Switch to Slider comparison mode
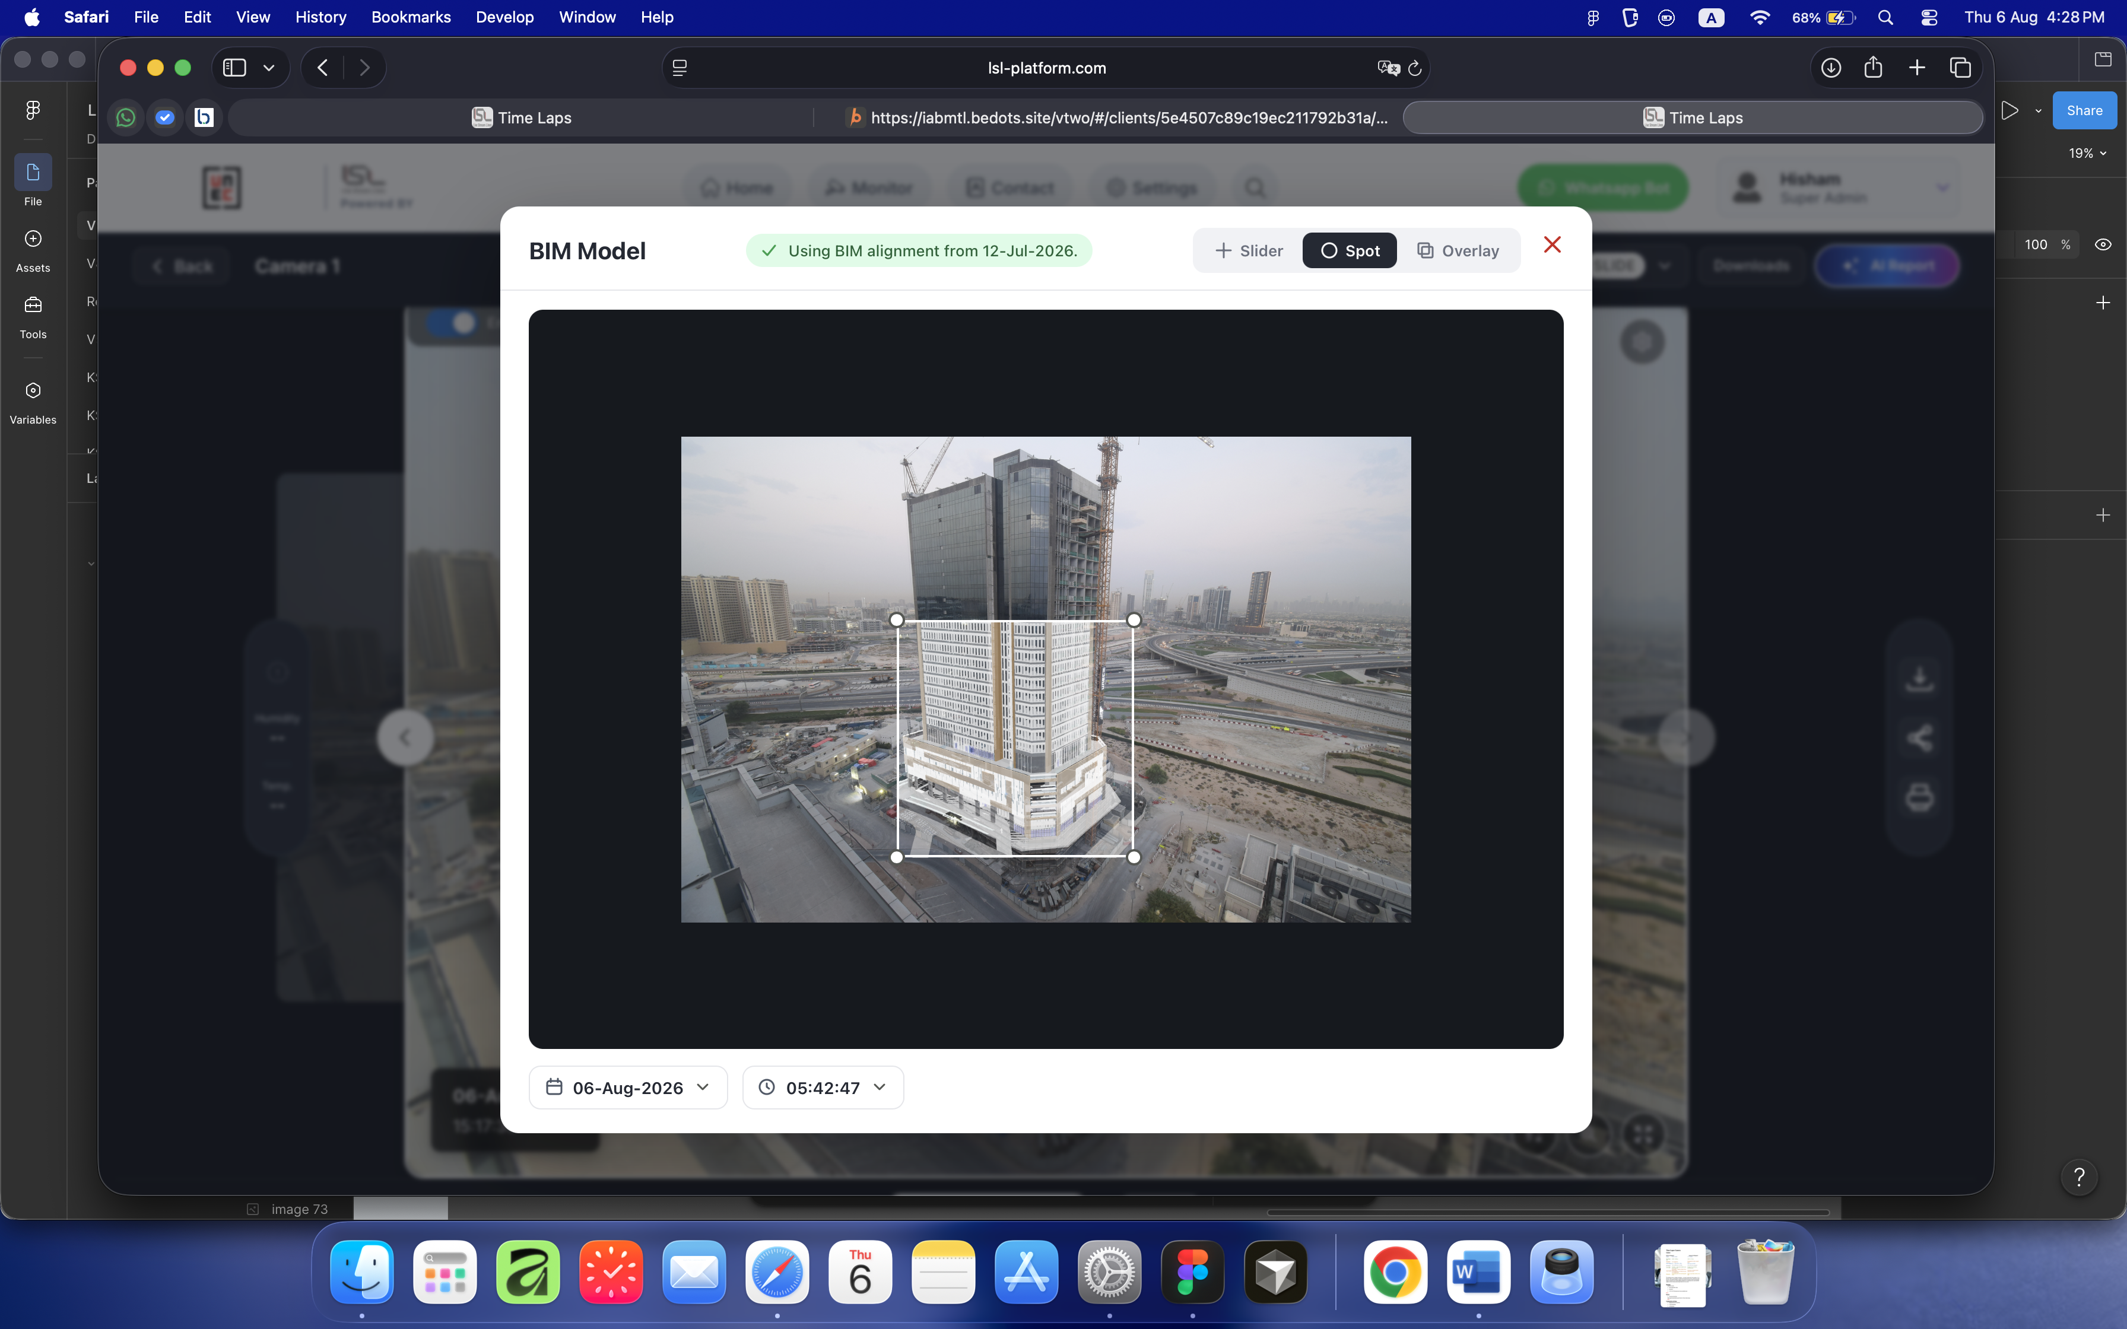 coord(1249,250)
